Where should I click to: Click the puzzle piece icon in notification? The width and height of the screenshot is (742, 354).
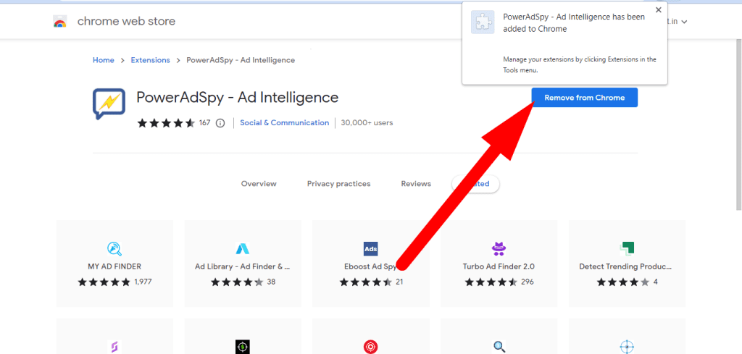(482, 22)
